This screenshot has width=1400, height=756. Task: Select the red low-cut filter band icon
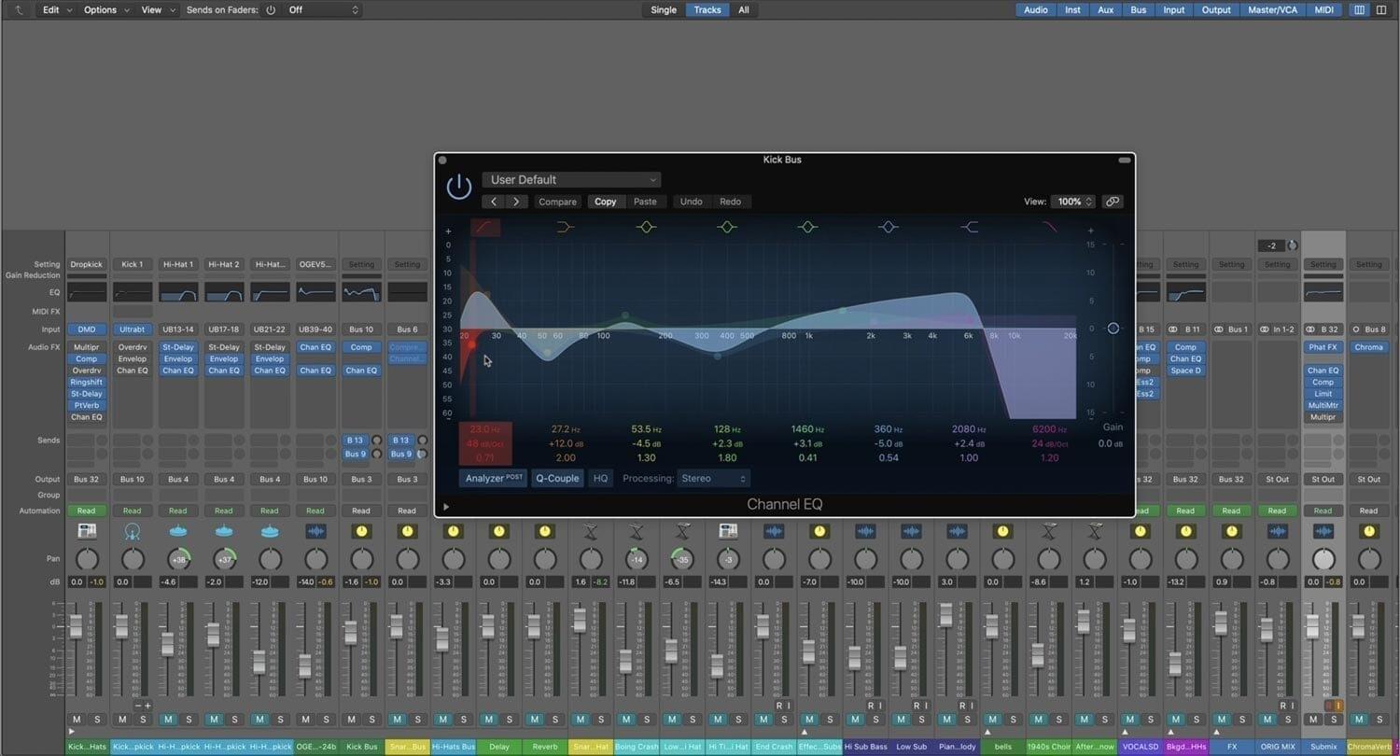[485, 227]
